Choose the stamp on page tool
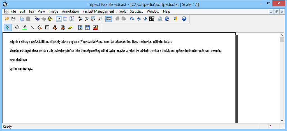287x131 pixels. pos(63,28)
